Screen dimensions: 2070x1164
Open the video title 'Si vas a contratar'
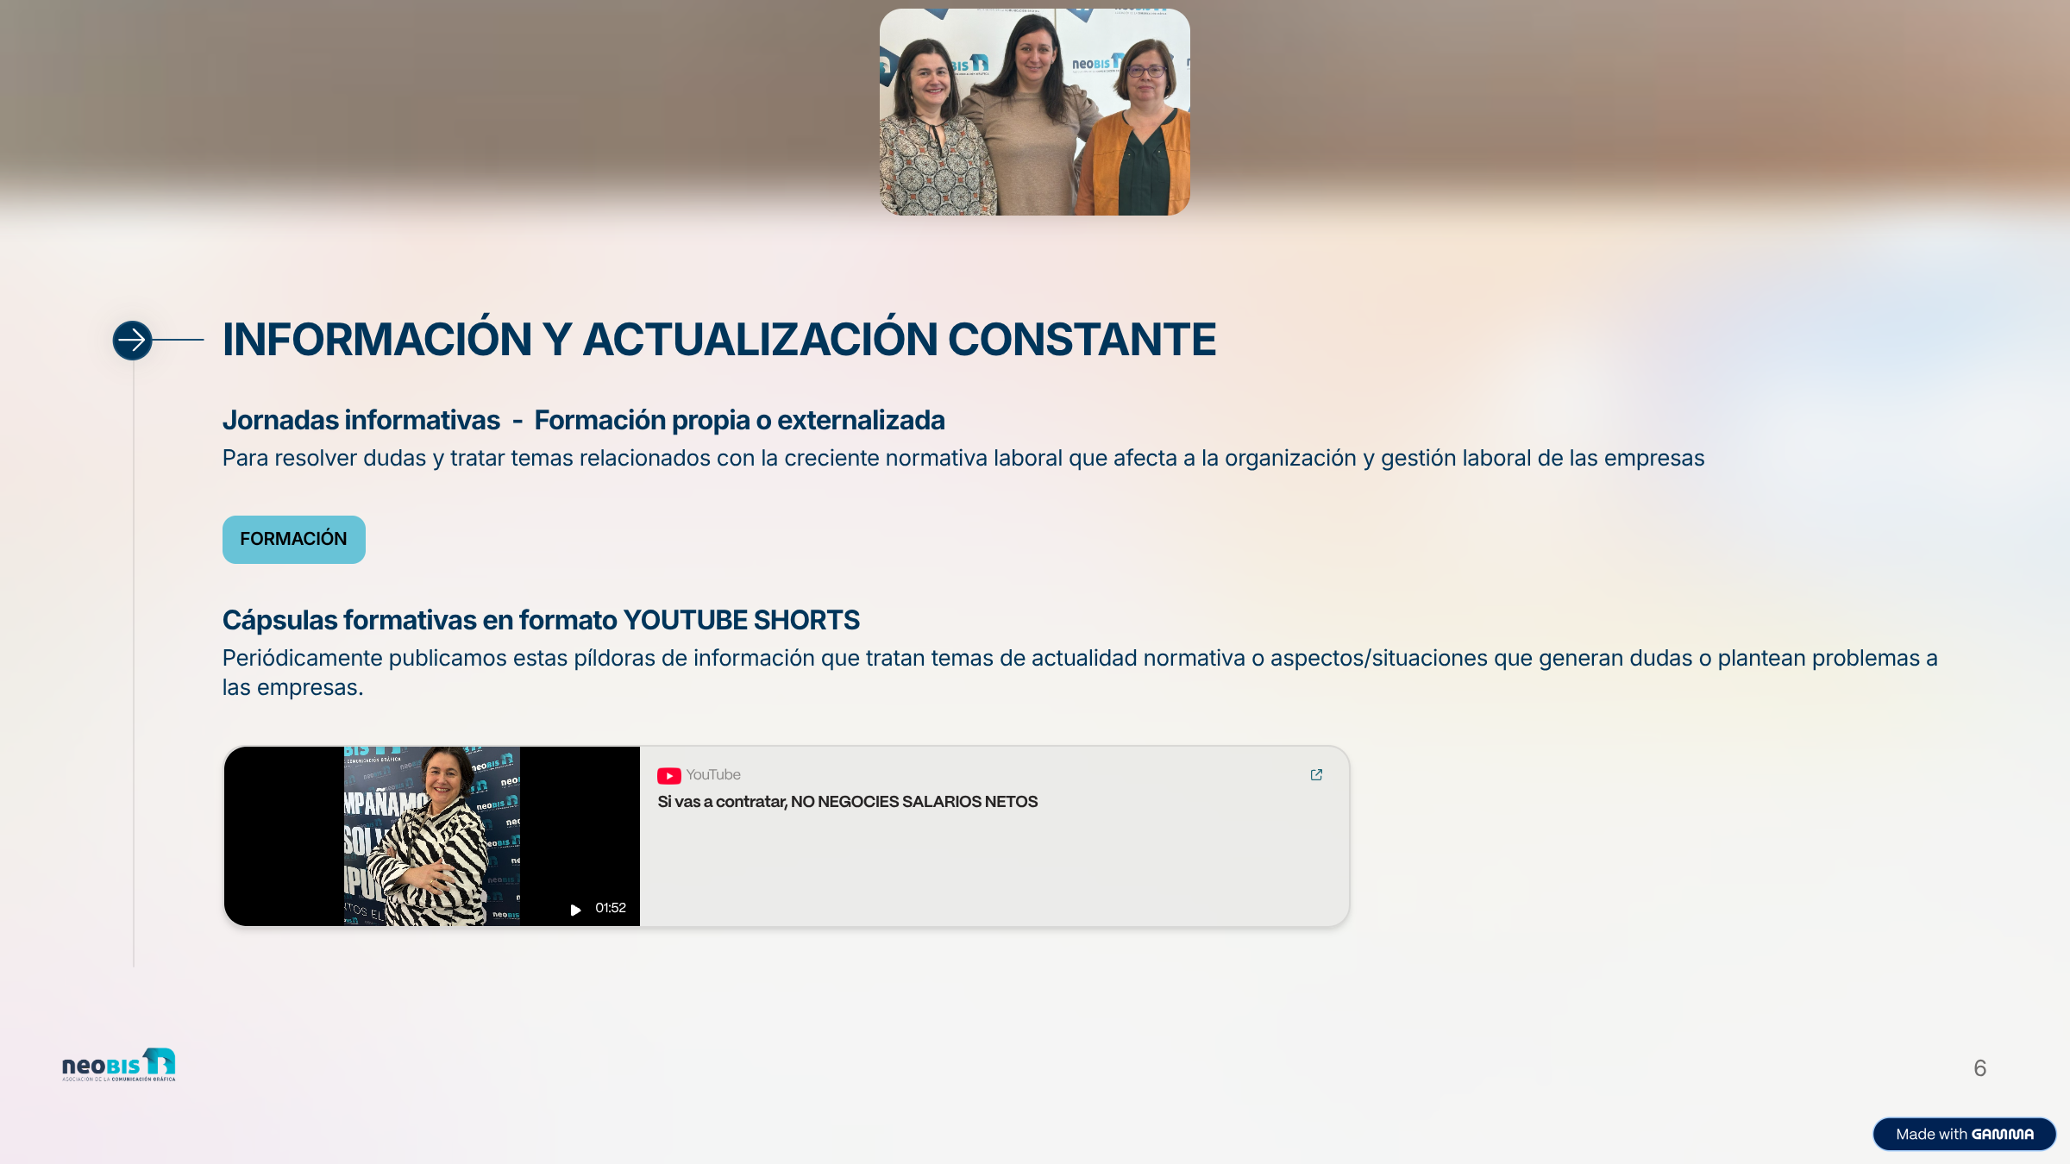click(848, 802)
